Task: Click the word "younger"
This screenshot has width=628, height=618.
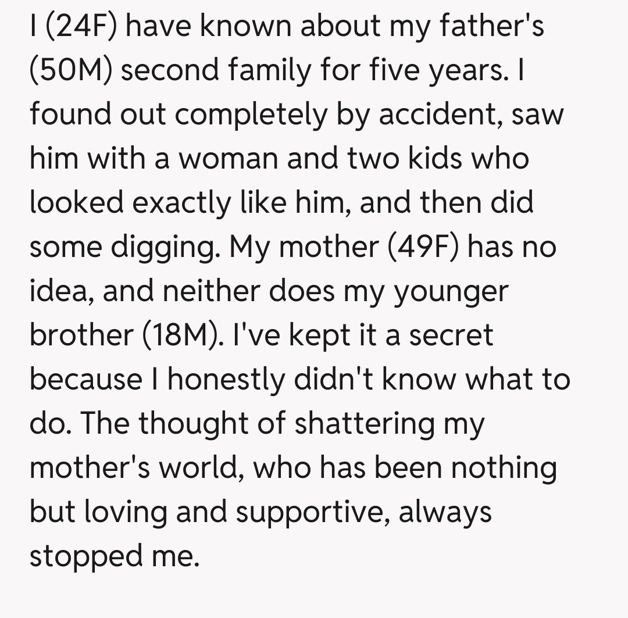Action: point(451,291)
